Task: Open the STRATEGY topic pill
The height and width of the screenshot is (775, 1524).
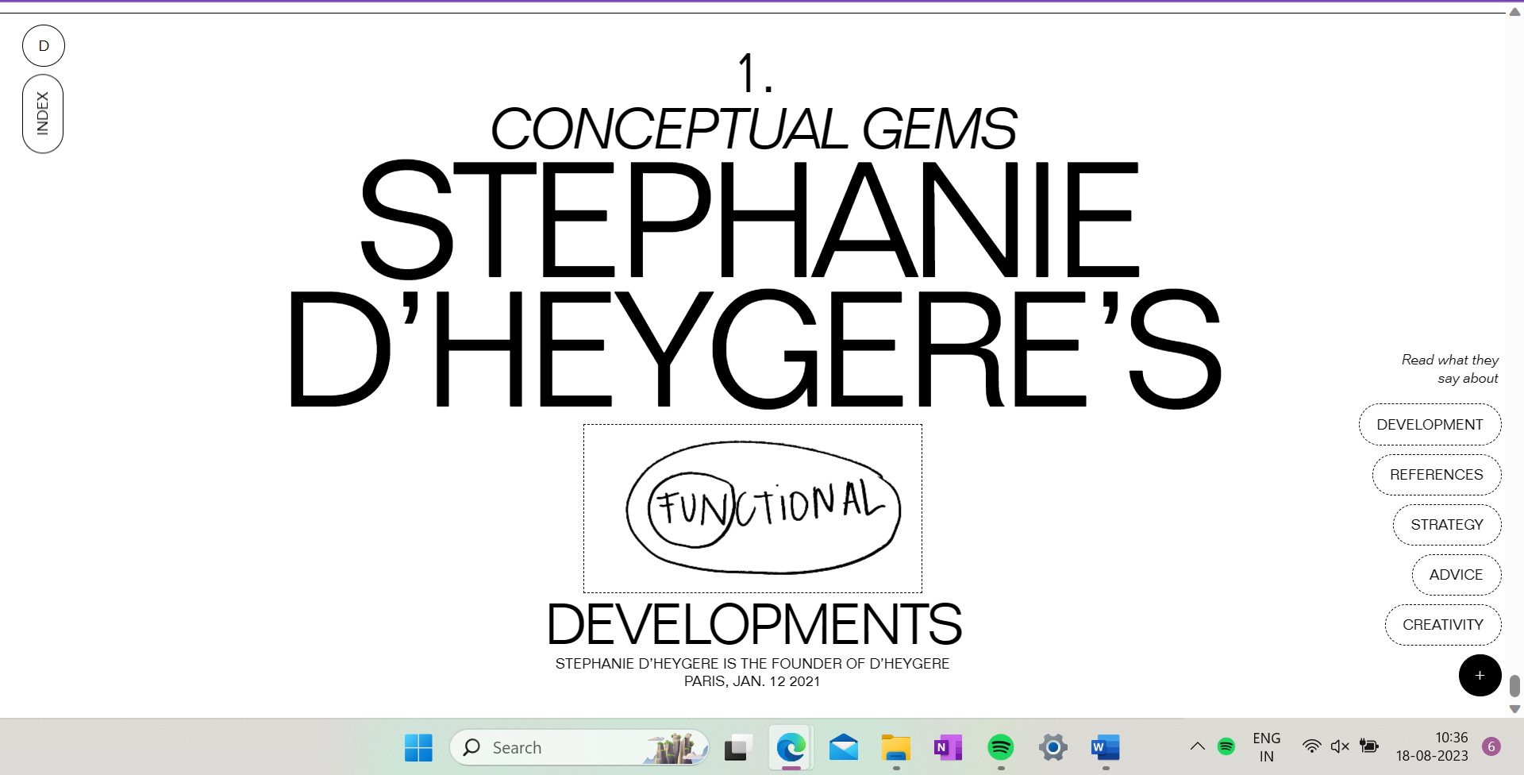Action: click(x=1446, y=525)
